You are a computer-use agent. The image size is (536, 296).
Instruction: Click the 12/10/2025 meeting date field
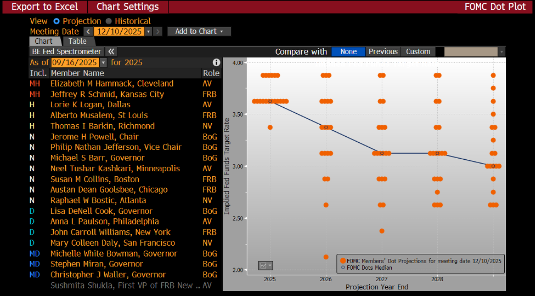[119, 31]
